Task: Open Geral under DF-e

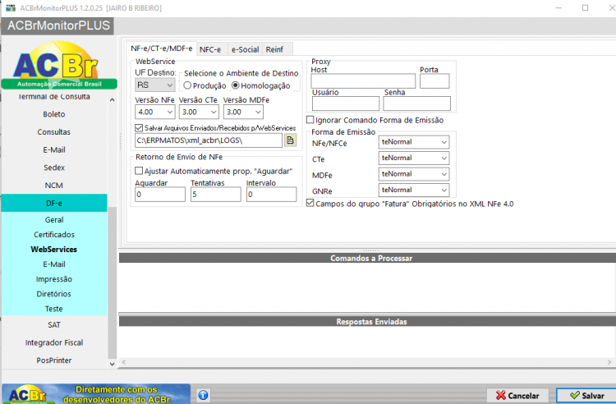Action: pyautogui.click(x=54, y=220)
